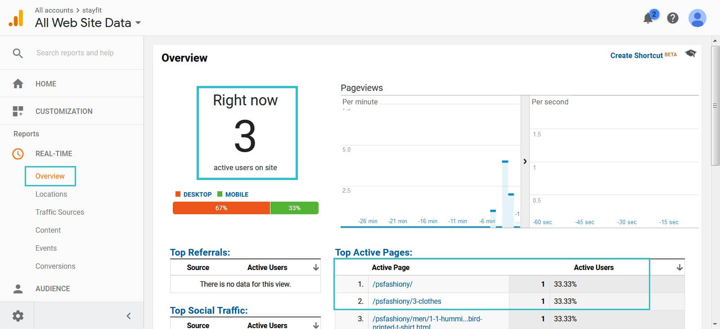
Task: Click the orange Desktop 67% bar
Action: (221, 208)
